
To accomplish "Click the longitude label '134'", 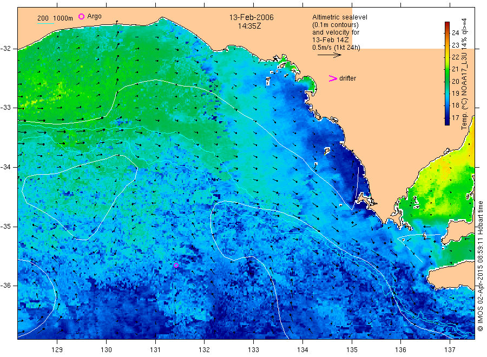I will coord(302,350).
